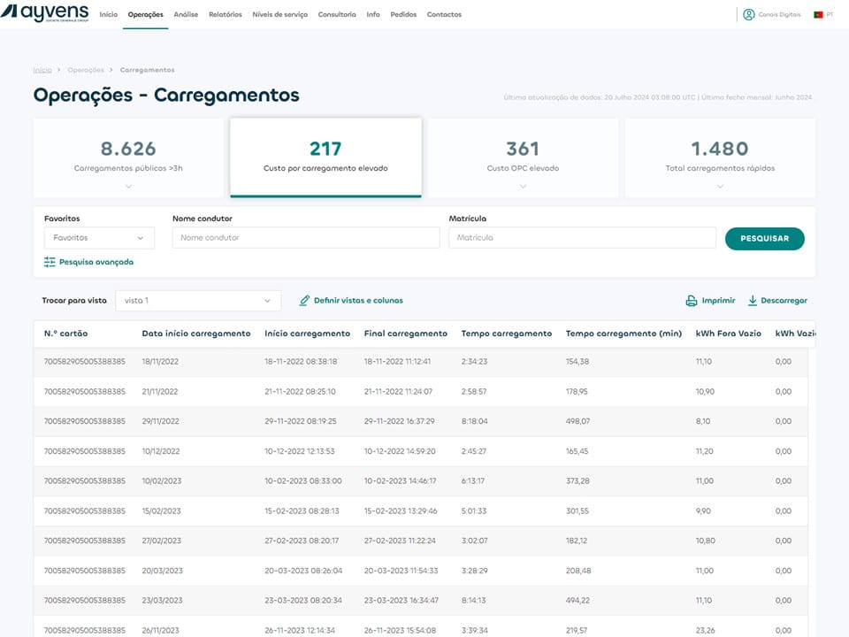The height and width of the screenshot is (637, 849).
Task: Click the download arrow icon
Action: pos(753,301)
